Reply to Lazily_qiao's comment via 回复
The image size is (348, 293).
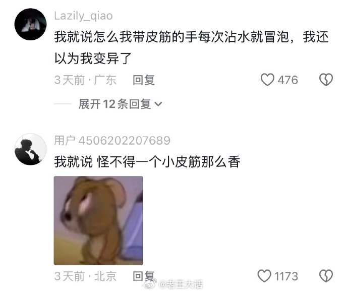point(144,80)
